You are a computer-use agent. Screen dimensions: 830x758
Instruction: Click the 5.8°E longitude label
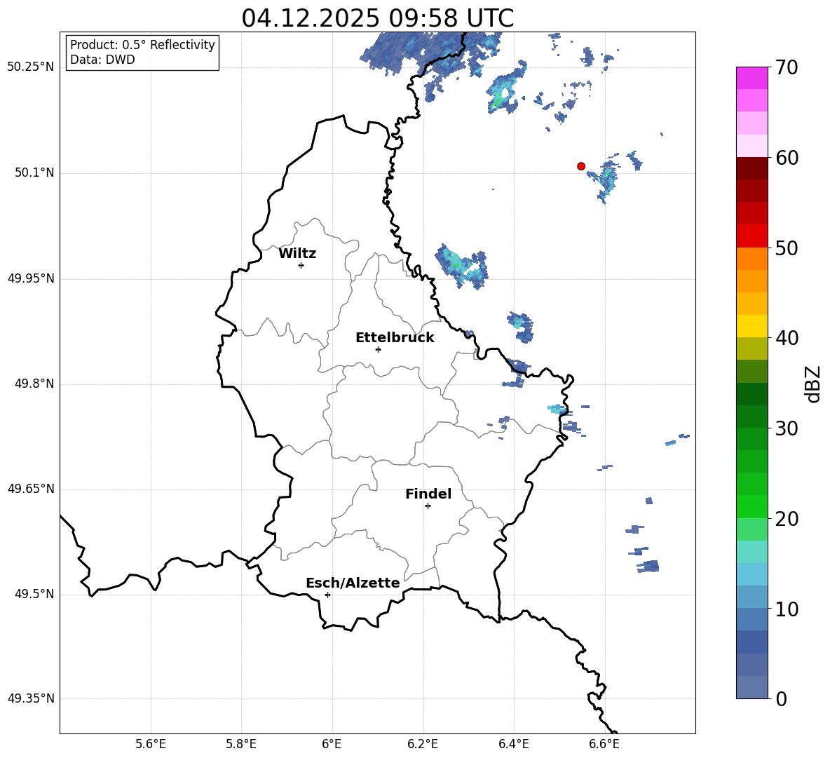point(241,744)
